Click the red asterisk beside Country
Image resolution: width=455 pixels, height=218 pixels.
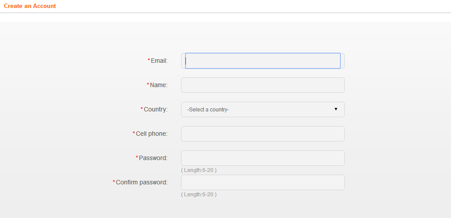(142, 109)
